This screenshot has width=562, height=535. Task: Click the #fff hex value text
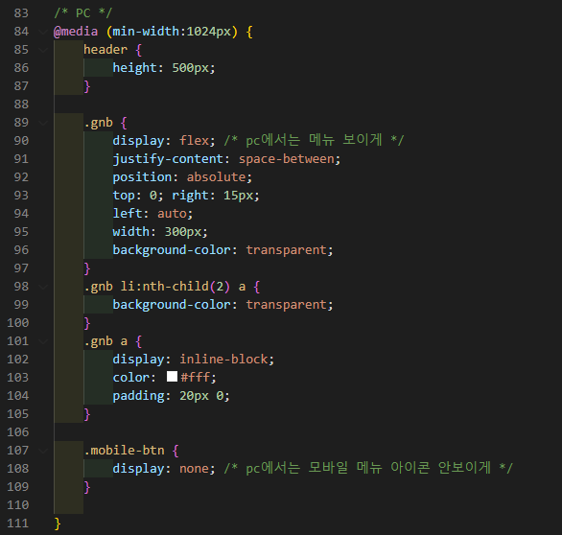pyautogui.click(x=195, y=378)
